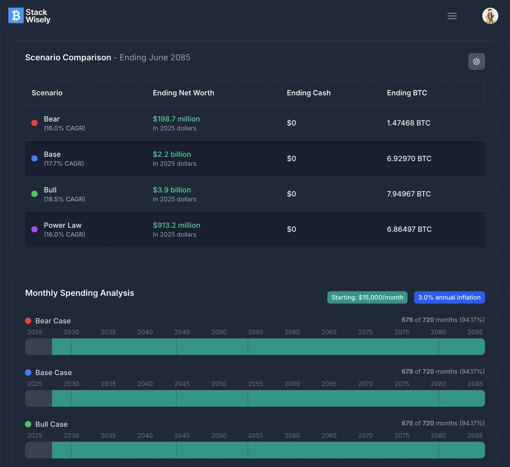Click the green Bull scenario dot
Image resolution: width=510 pixels, height=467 pixels.
(35, 194)
